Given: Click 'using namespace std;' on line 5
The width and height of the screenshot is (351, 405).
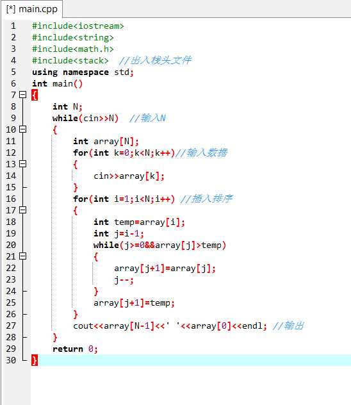Looking at the screenshot, I should point(83,72).
